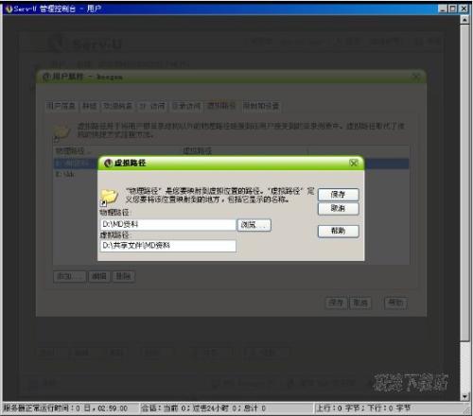Switch to the 群组 tab in 用户属性
The height and width of the screenshot is (416, 473).
point(90,106)
